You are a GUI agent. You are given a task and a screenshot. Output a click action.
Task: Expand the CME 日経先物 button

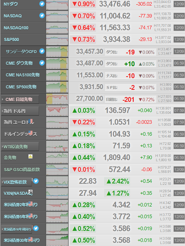(x=20, y=99)
